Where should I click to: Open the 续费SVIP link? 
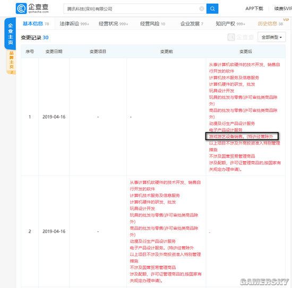[x=283, y=8]
